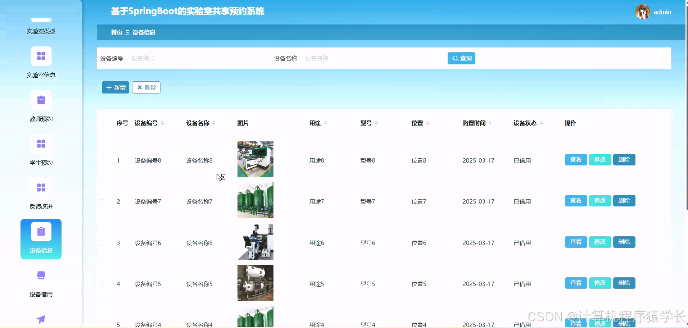
Task: Click the admin avatar in the top corner
Action: pyautogui.click(x=643, y=12)
